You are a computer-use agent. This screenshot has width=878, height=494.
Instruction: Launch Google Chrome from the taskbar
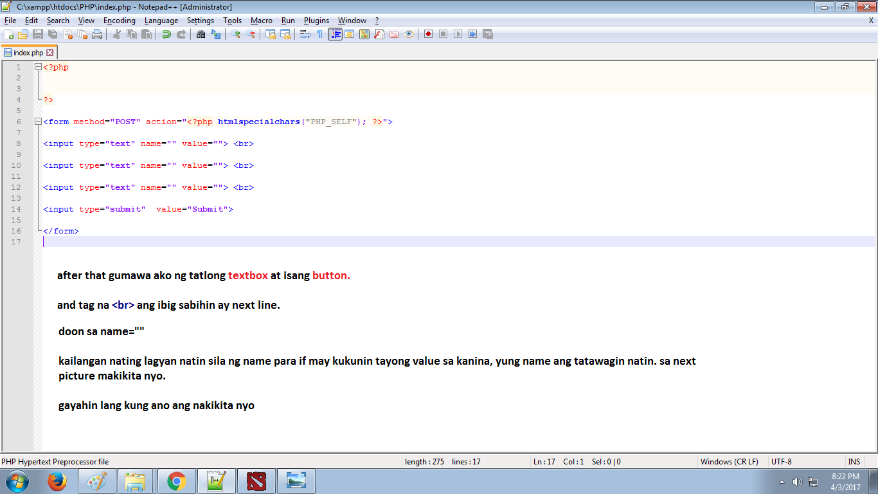pos(175,480)
